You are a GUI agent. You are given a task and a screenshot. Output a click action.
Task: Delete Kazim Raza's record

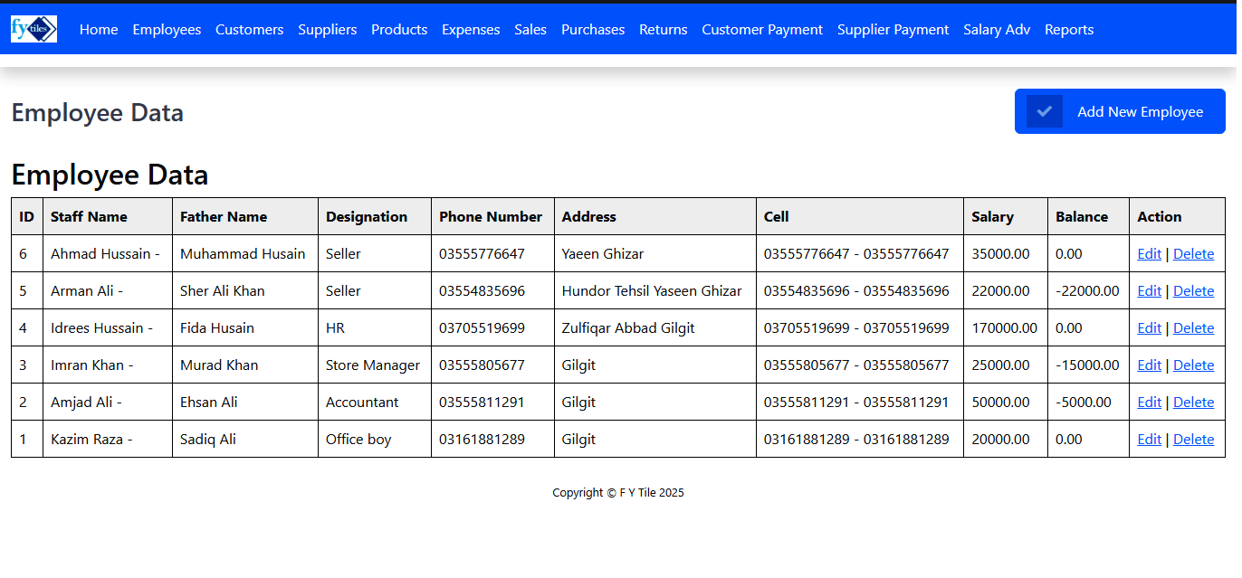pos(1193,440)
